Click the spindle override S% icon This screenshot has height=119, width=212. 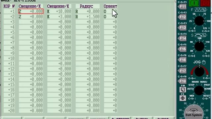tap(201, 35)
